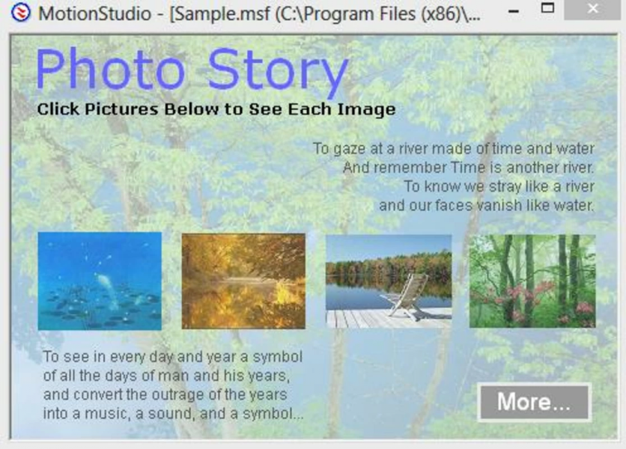
Task: Click the 'into a music, a sound' line
Action: pyautogui.click(x=173, y=413)
